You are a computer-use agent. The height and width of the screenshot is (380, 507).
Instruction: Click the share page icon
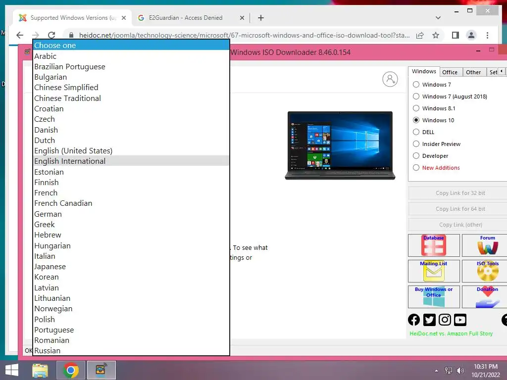point(420,35)
